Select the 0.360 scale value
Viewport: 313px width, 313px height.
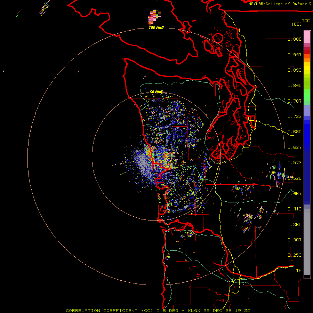(295, 224)
